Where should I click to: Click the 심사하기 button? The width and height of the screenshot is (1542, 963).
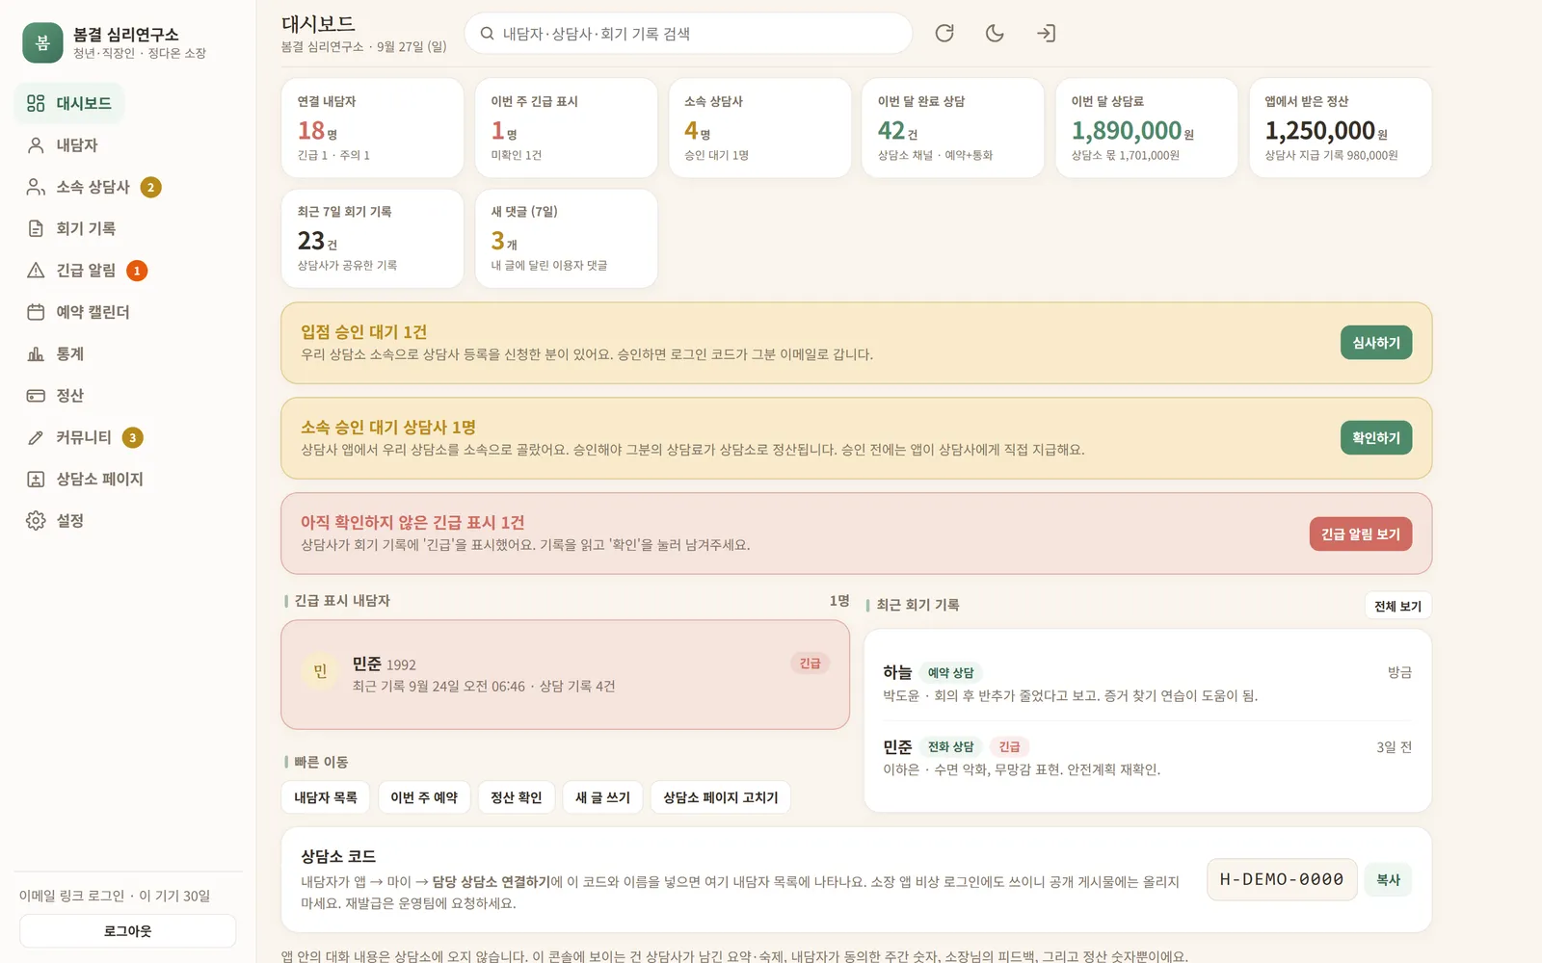(1376, 343)
